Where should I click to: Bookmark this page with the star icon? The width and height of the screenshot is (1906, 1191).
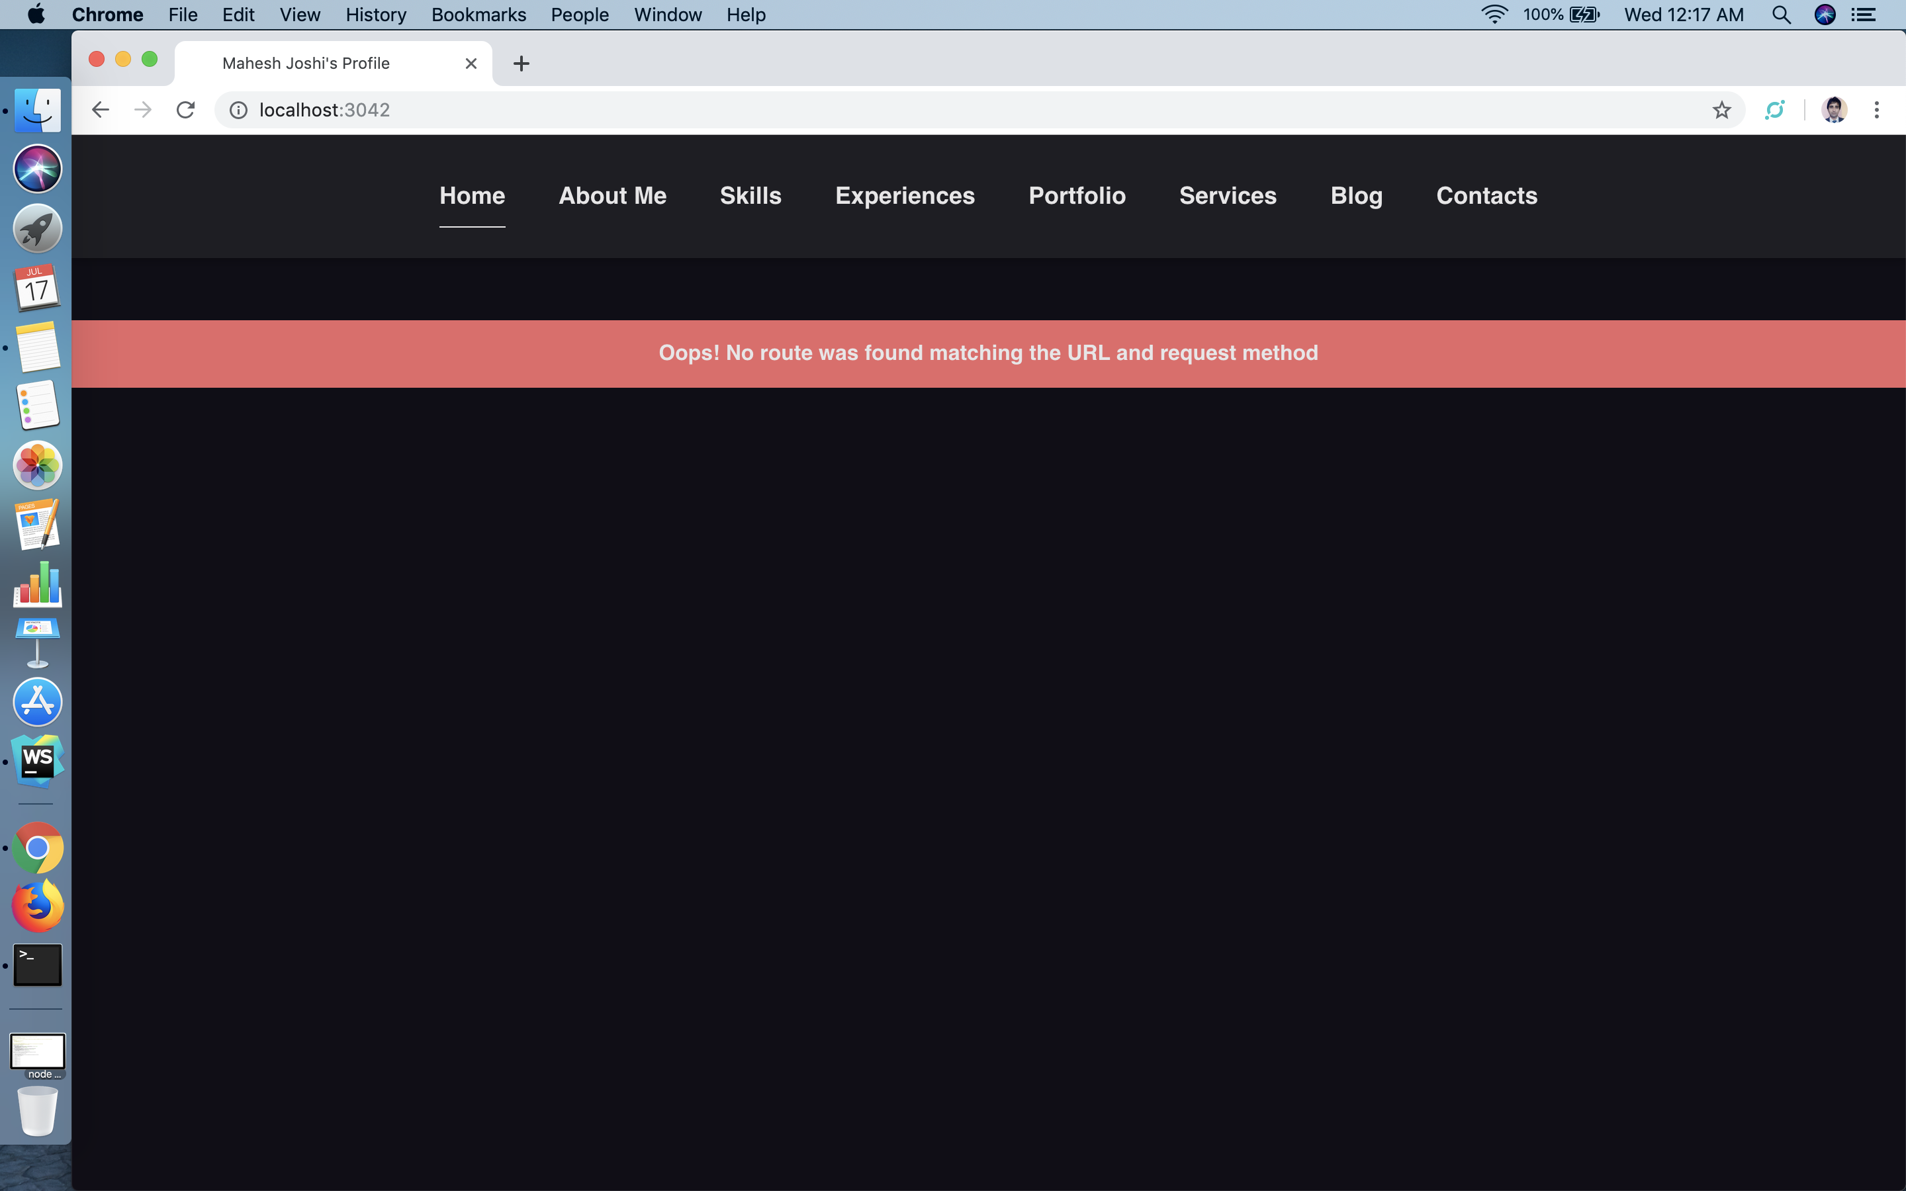click(x=1721, y=109)
